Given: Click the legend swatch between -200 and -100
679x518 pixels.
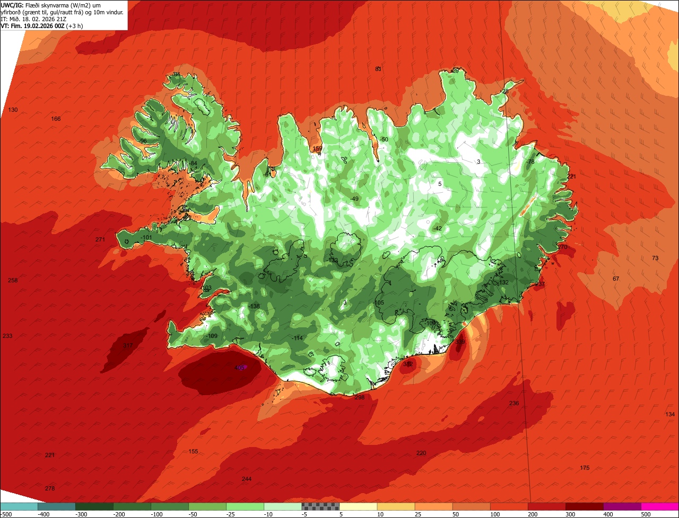Looking at the screenshot, I should pyautogui.click(x=132, y=506).
